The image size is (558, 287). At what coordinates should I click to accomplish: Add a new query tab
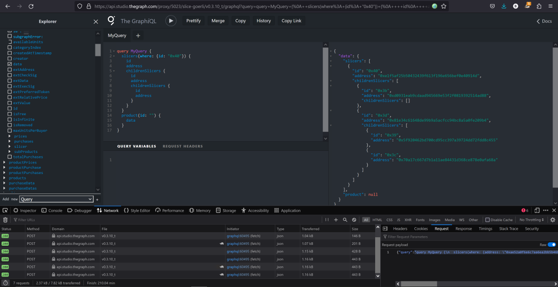click(x=138, y=36)
